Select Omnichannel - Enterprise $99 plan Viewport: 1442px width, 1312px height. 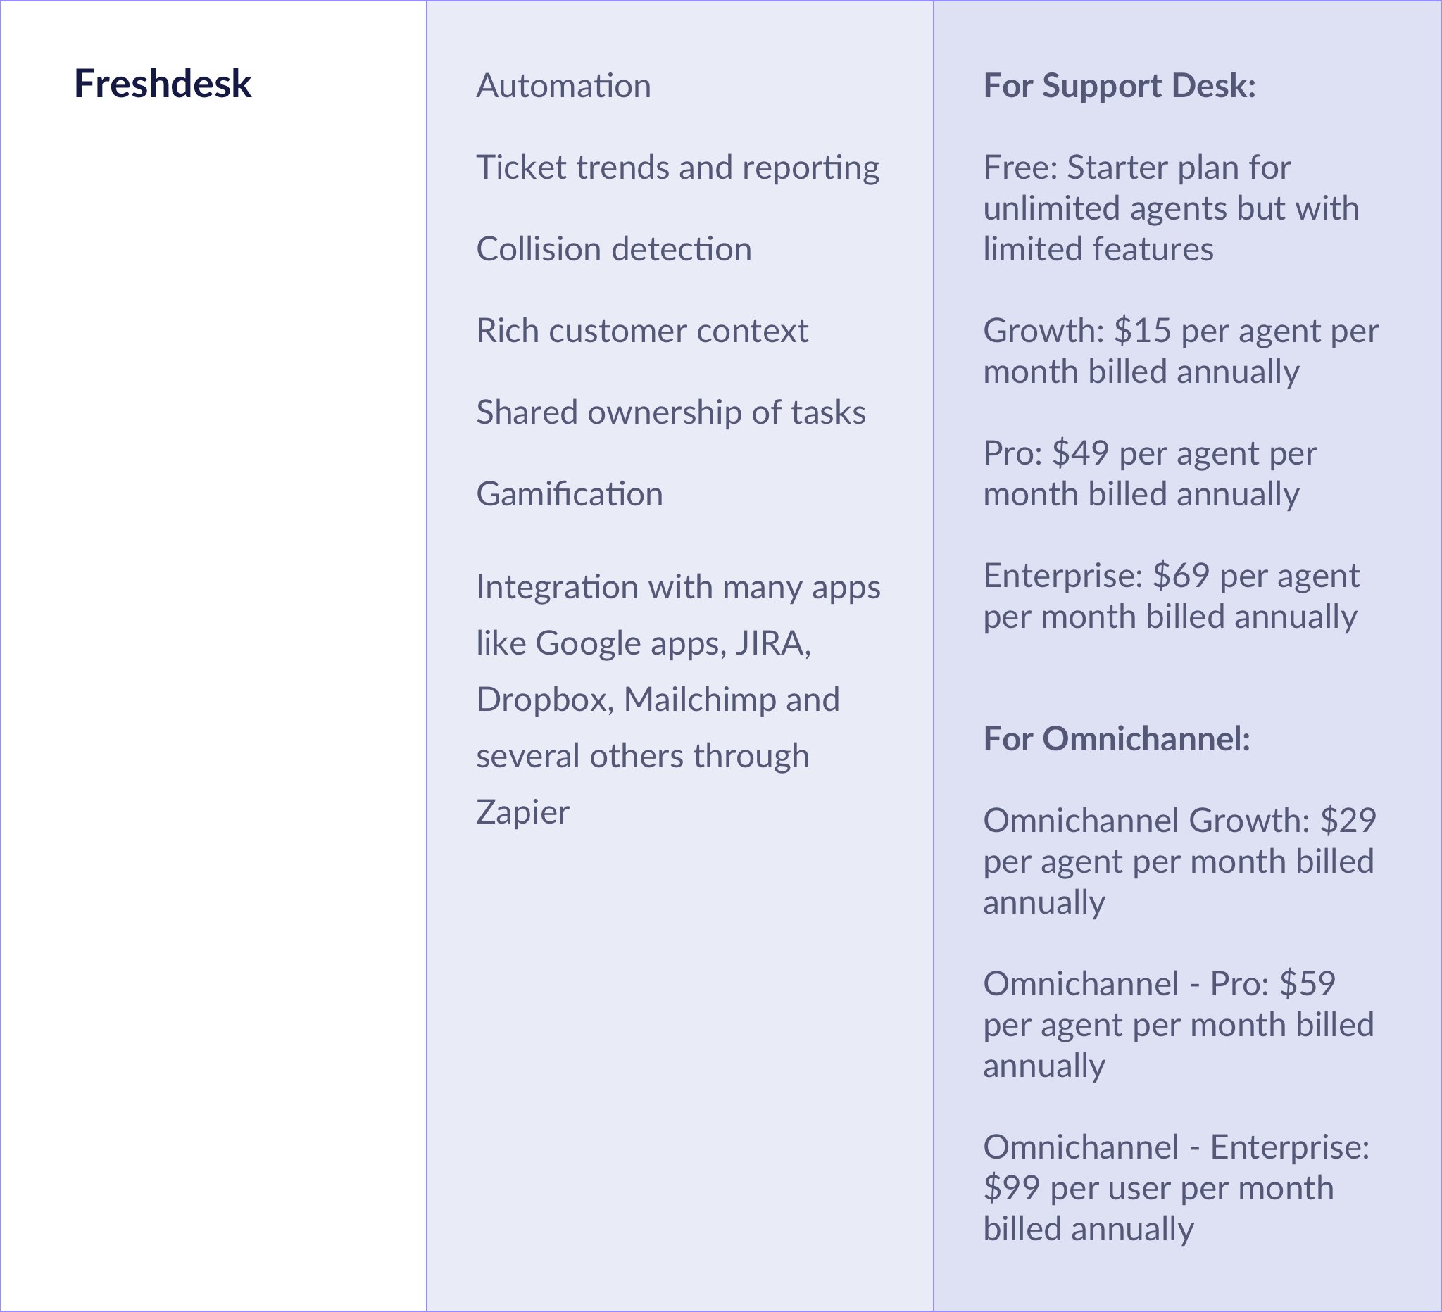tap(1175, 1187)
